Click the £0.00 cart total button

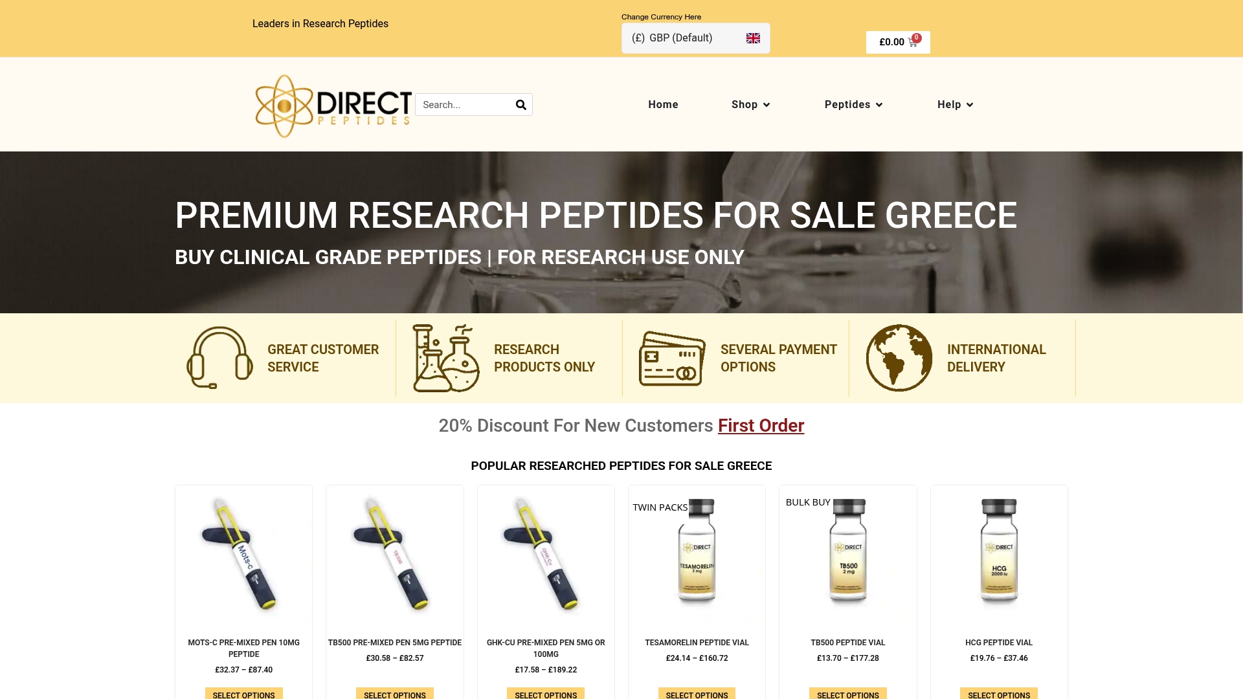[898, 42]
